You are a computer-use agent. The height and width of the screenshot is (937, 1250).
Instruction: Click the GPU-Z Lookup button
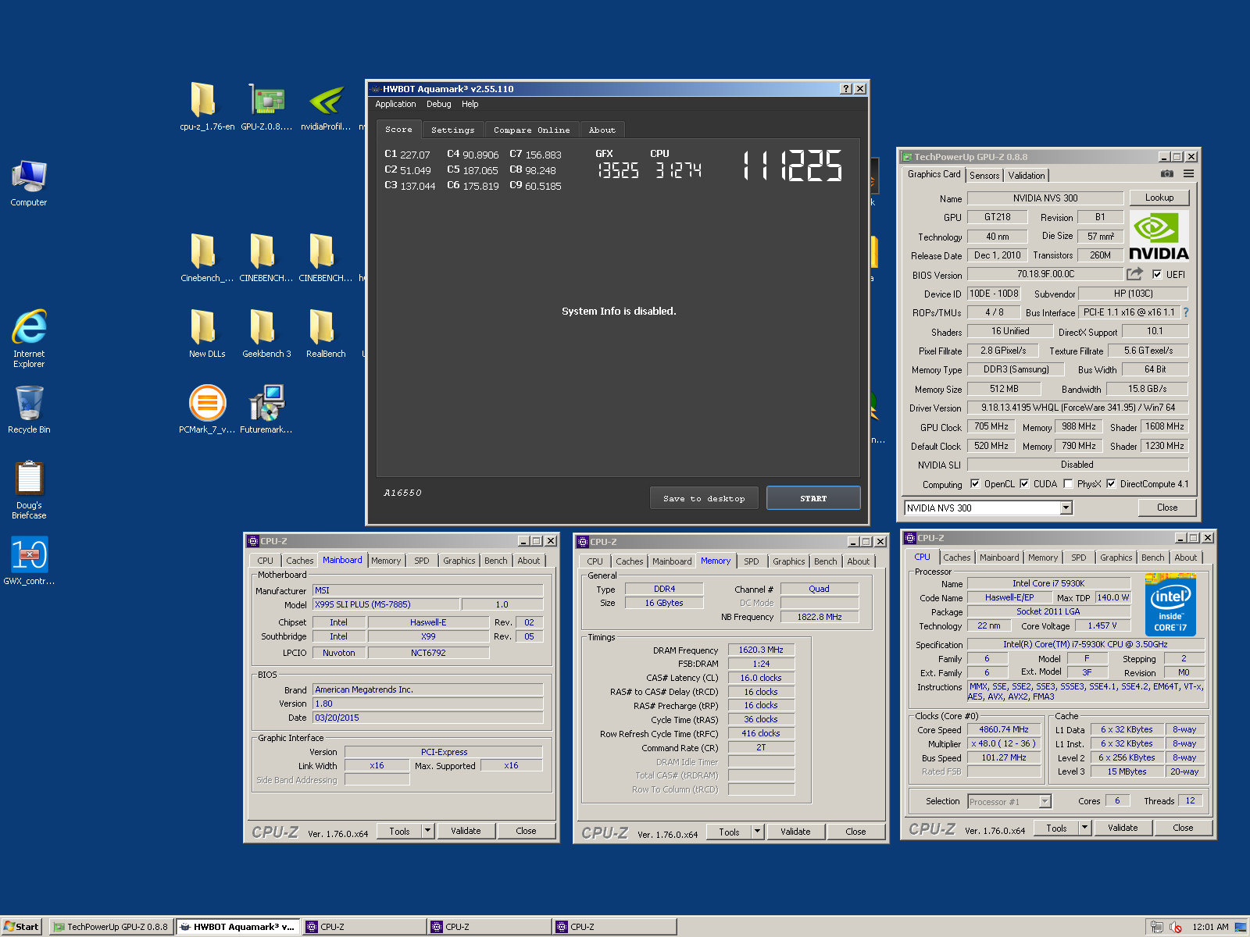point(1159,198)
